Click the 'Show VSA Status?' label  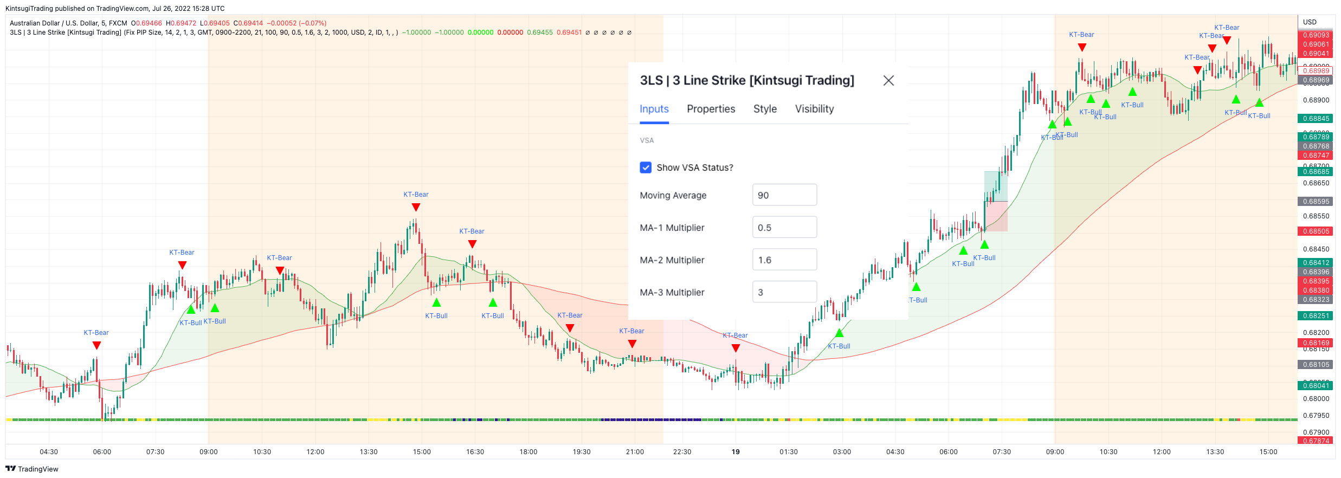point(695,168)
